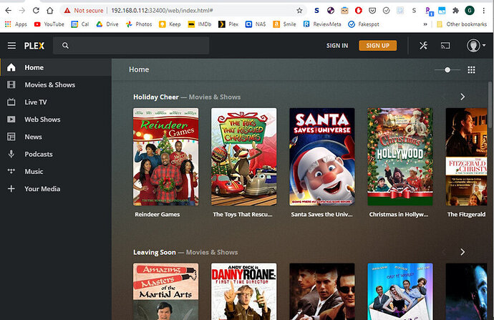Image resolution: width=494 pixels, height=320 pixels.
Task: Open The Fitzgerald poster
Action: 466,157
